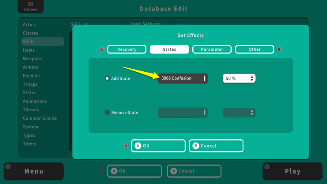The width and height of the screenshot is (327, 184).
Task: Click the R shoulder tab-switch icon
Action: (x=279, y=50)
